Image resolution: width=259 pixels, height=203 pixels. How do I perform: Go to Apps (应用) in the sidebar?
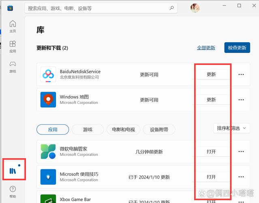pyautogui.click(x=13, y=47)
